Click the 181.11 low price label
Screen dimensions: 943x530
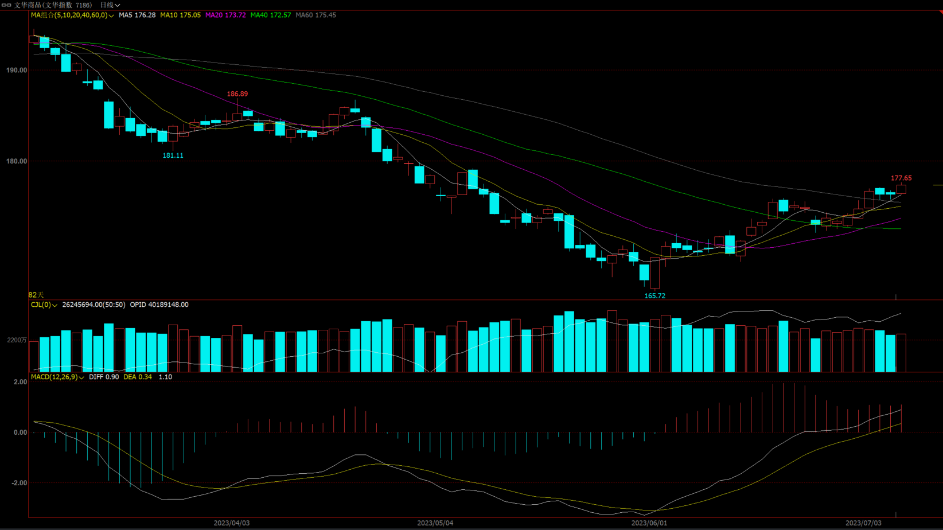(x=173, y=155)
